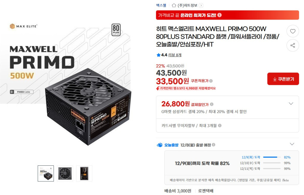Click the 오늘출발 delivery truck icon

(x=159, y=145)
